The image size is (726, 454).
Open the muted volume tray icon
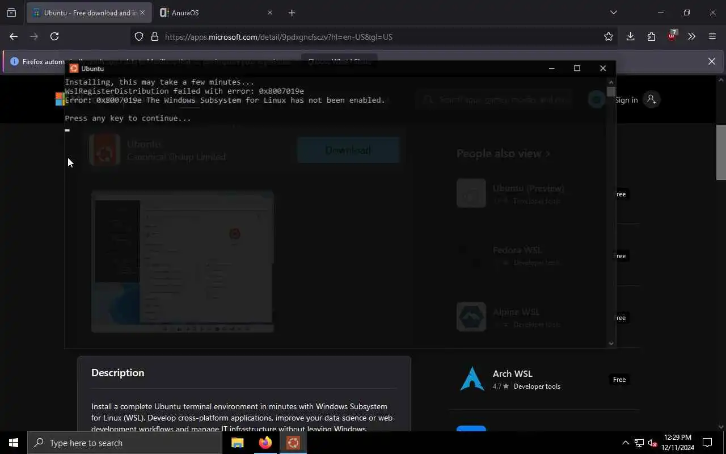pos(652,443)
